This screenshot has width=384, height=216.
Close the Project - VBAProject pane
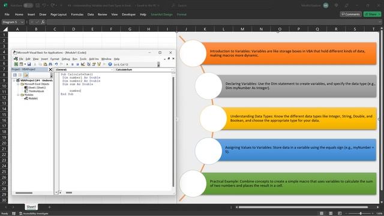(50, 70)
